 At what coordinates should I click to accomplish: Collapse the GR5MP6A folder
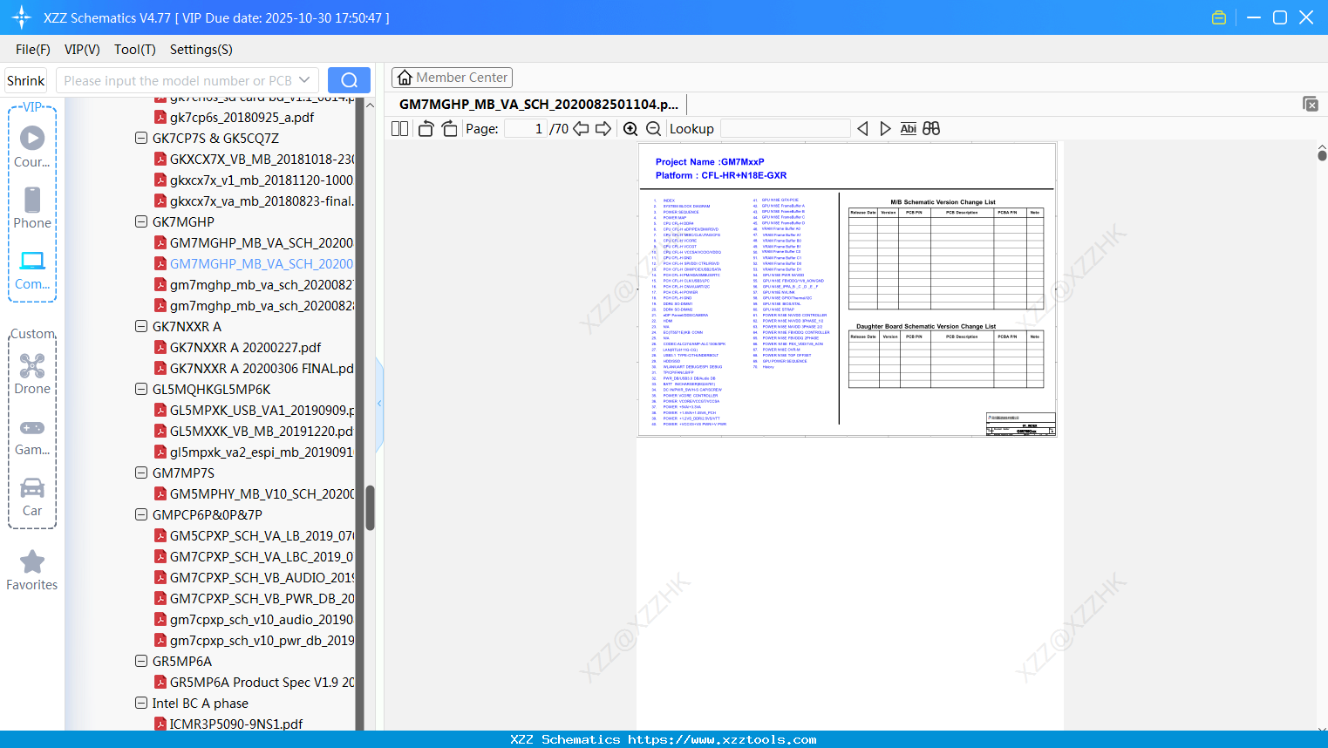point(141,661)
